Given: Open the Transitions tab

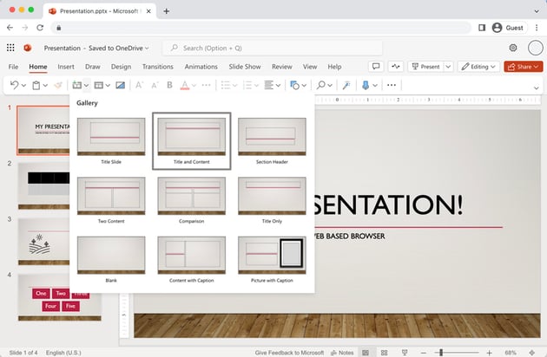Looking at the screenshot, I should (157, 66).
